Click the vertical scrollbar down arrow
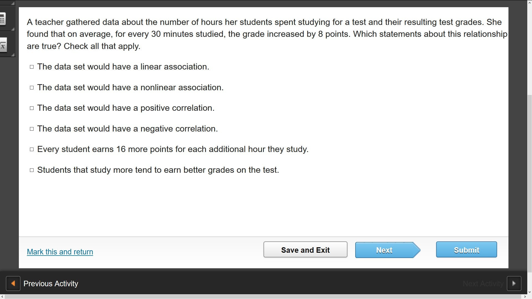532x299 pixels. point(530,292)
